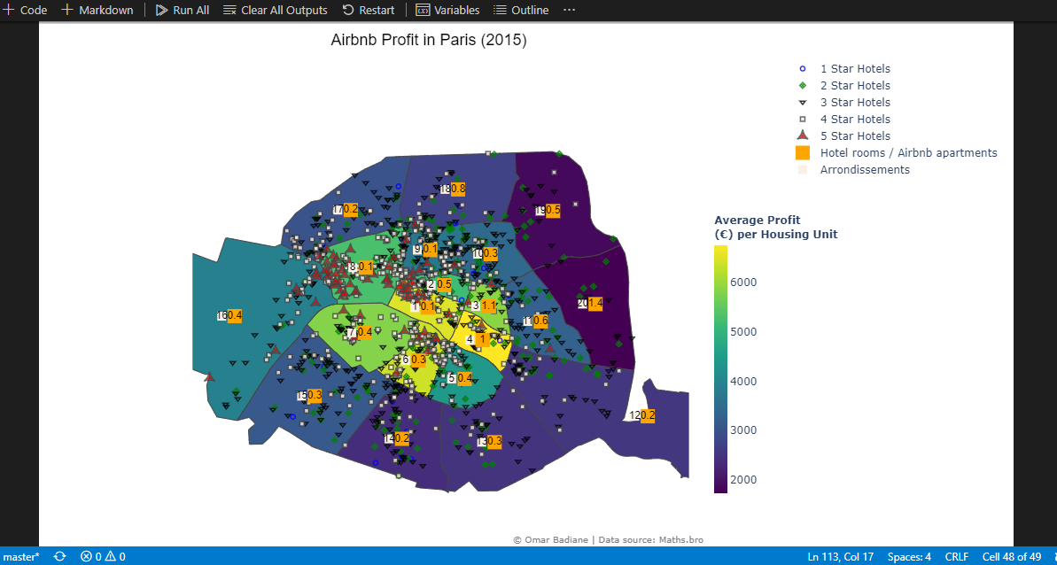The image size is (1057, 565).
Task: Click arrondissement 18 orange 0.8 label
Action: pos(458,190)
